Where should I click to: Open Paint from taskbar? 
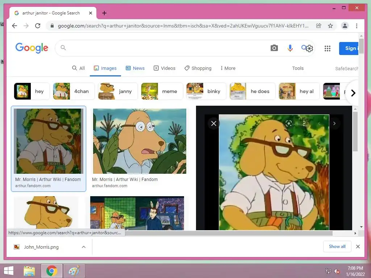(74, 271)
